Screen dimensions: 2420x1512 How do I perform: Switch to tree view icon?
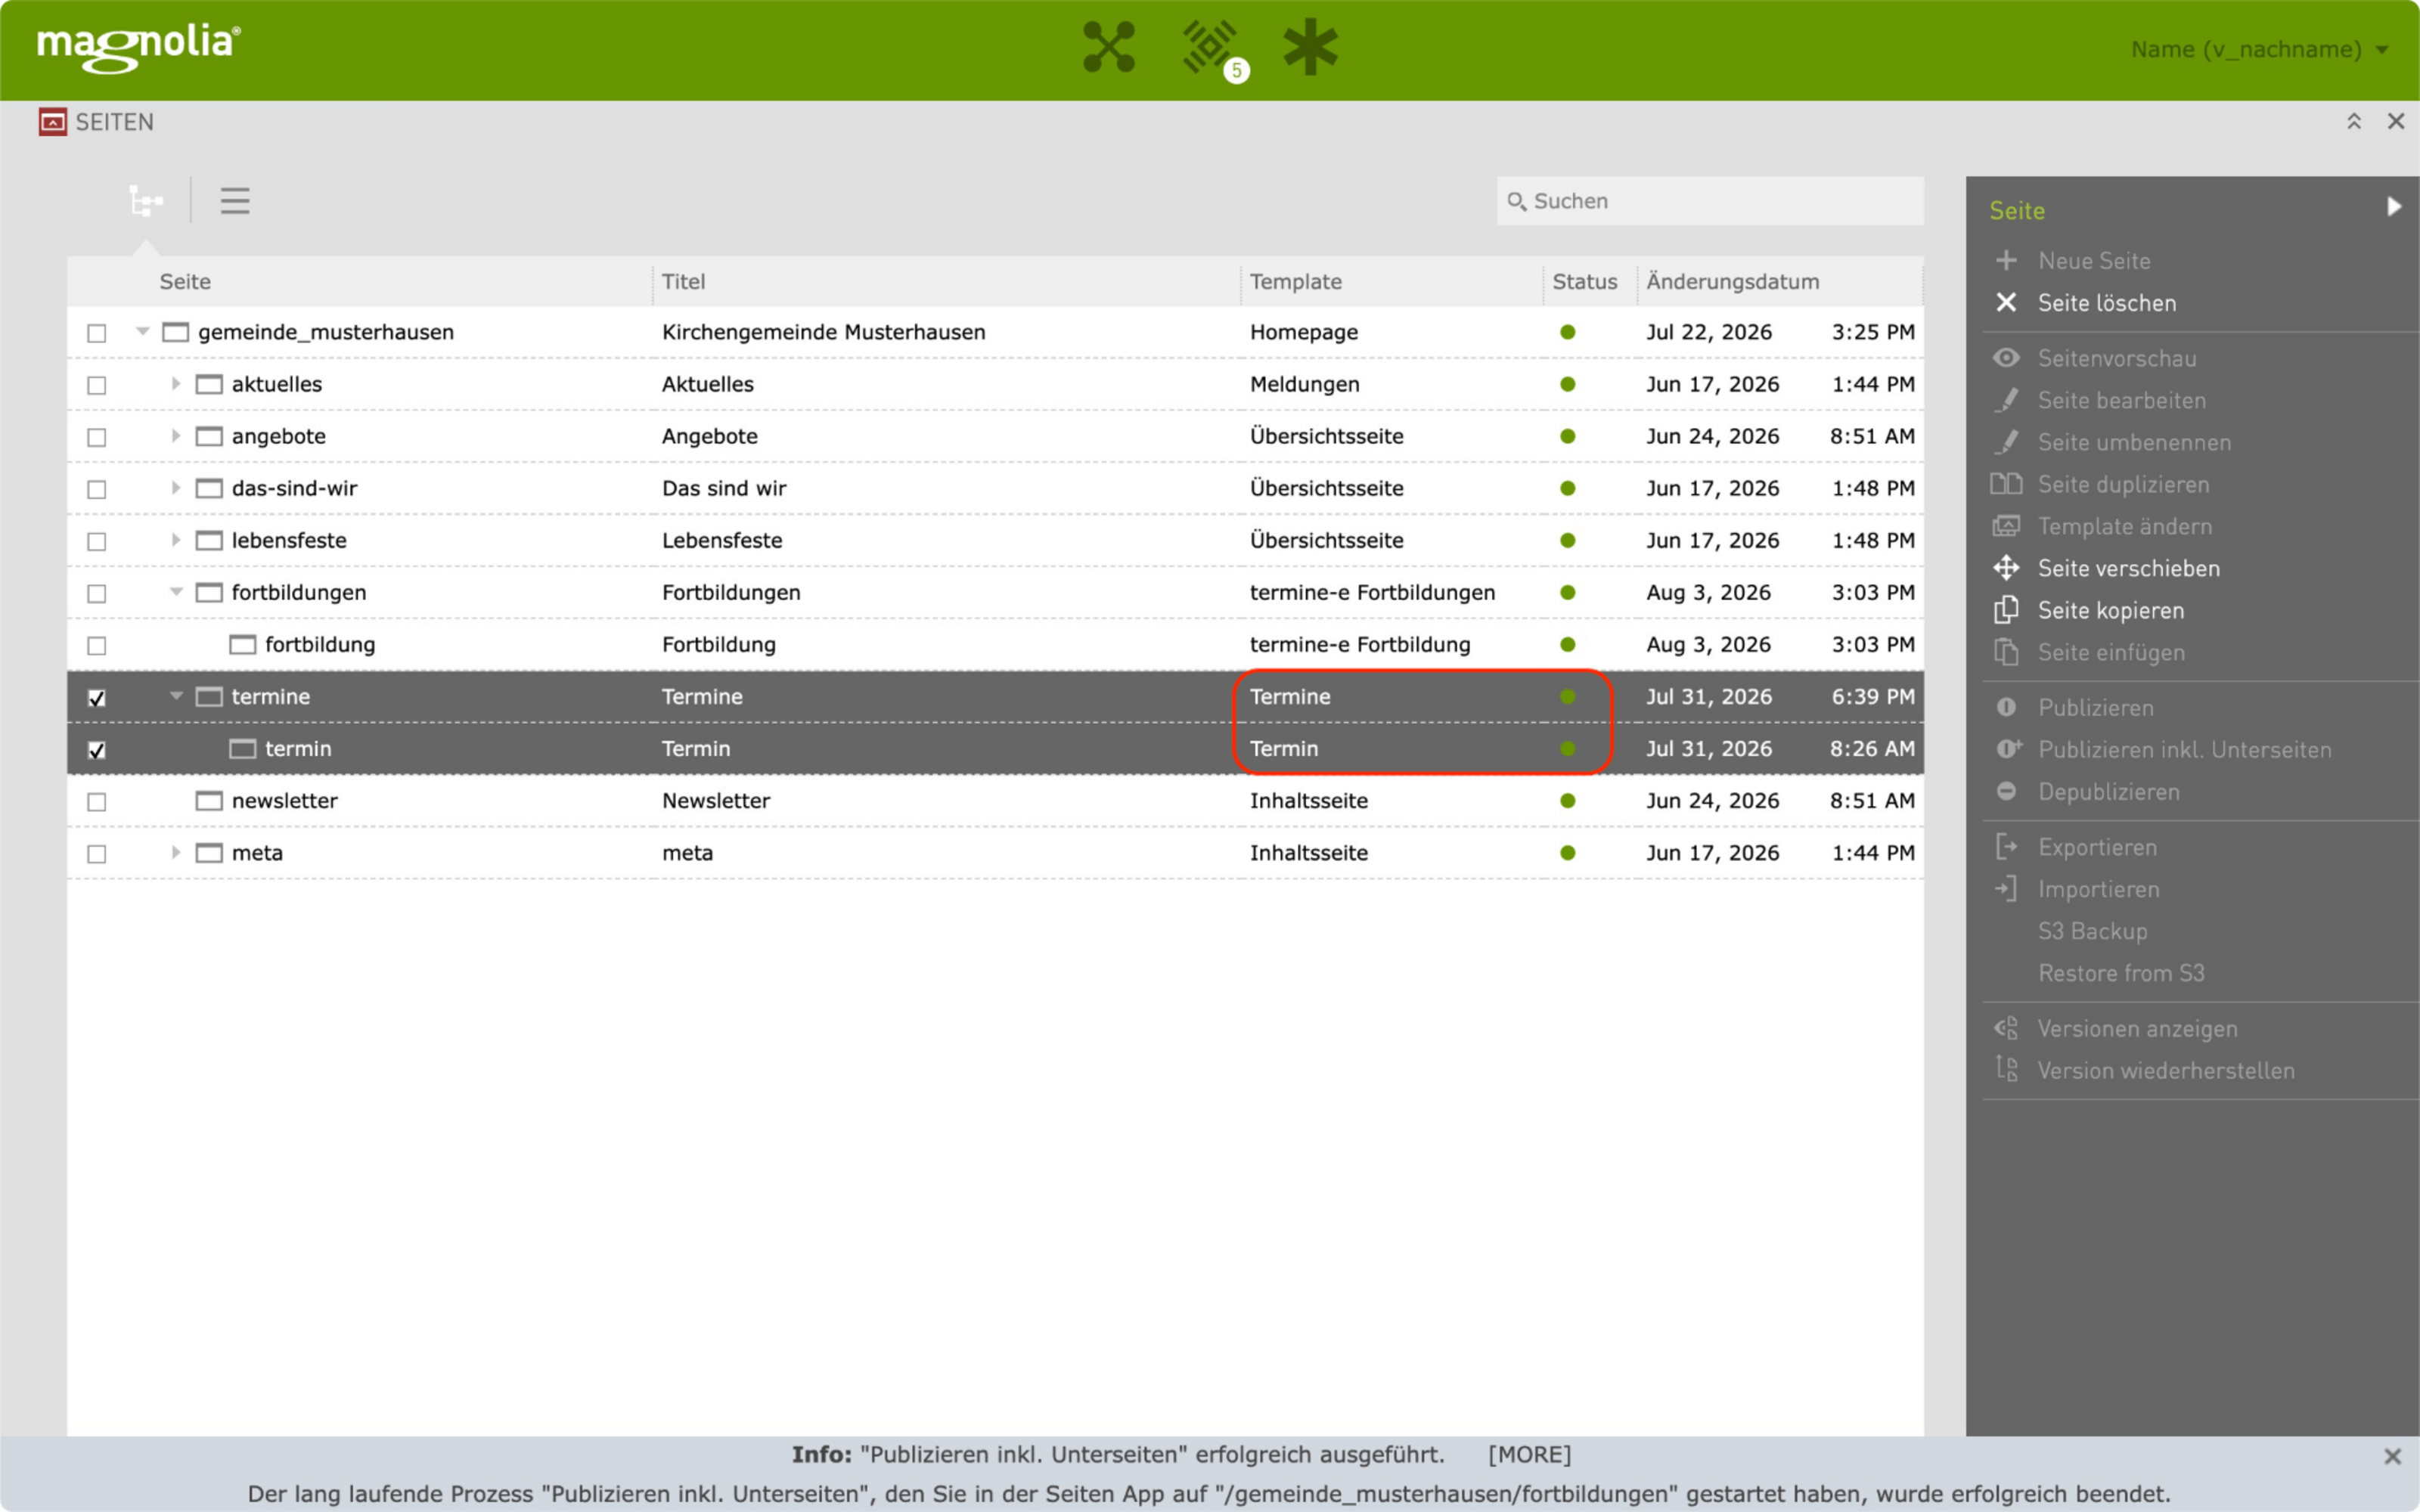click(x=147, y=201)
